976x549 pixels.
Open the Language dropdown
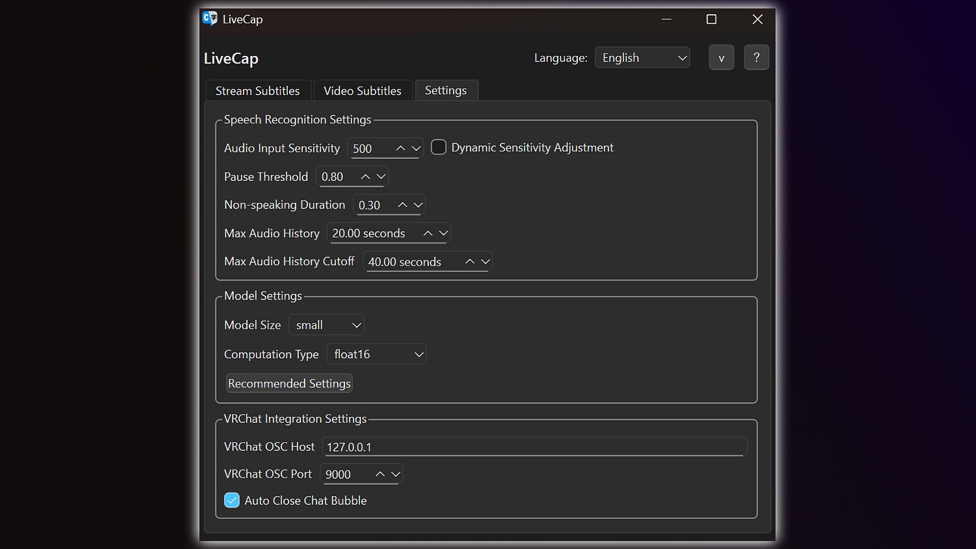[643, 58]
